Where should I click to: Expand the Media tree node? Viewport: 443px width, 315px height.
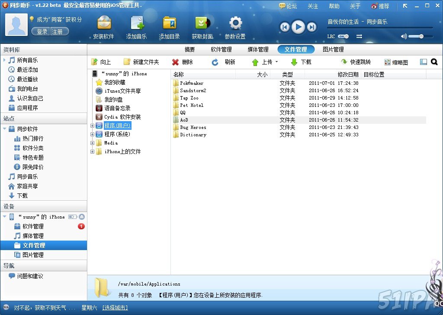(x=93, y=143)
